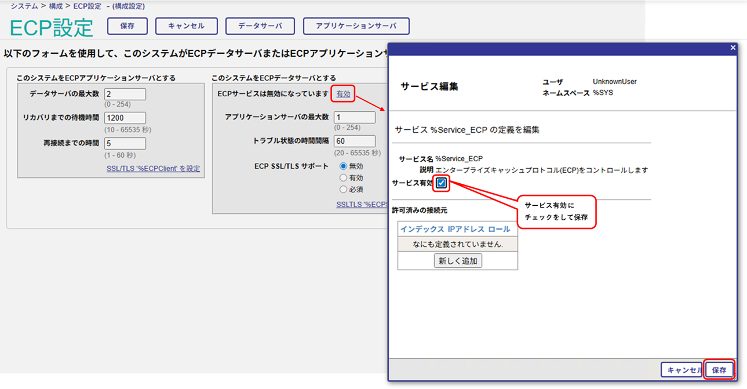The height and width of the screenshot is (389, 747).
Task: Click the データサーバの最大数 input field
Action: (x=125, y=94)
